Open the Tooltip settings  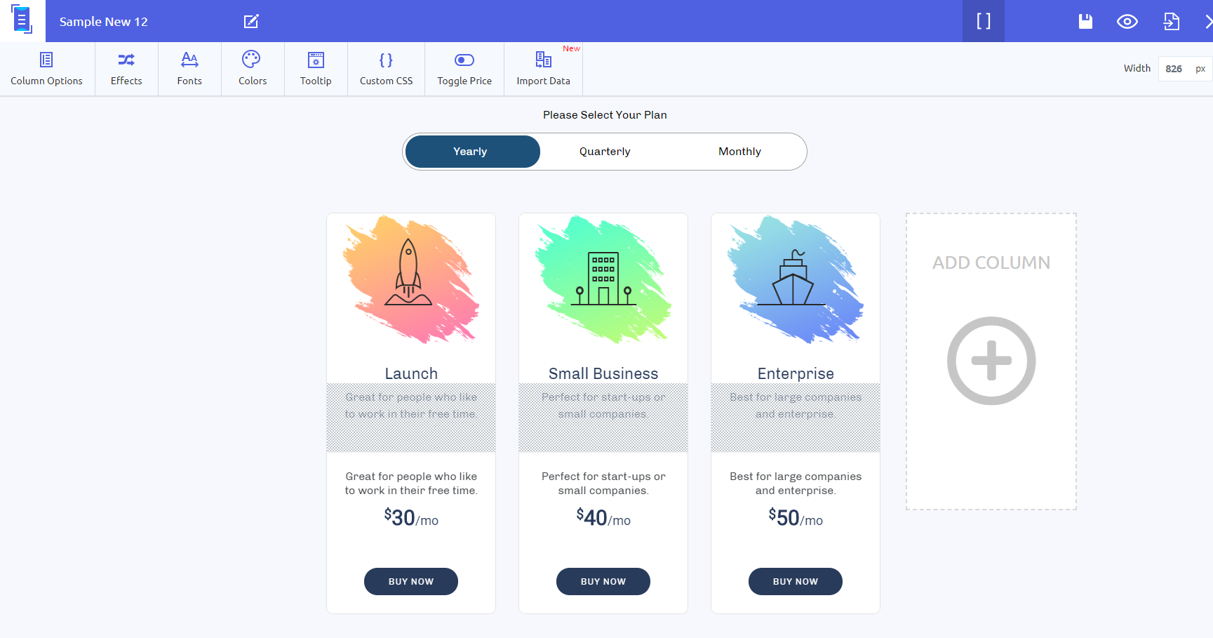pyautogui.click(x=316, y=69)
